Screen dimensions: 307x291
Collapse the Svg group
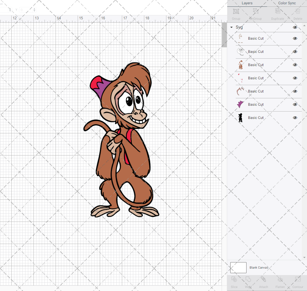coord(231,27)
